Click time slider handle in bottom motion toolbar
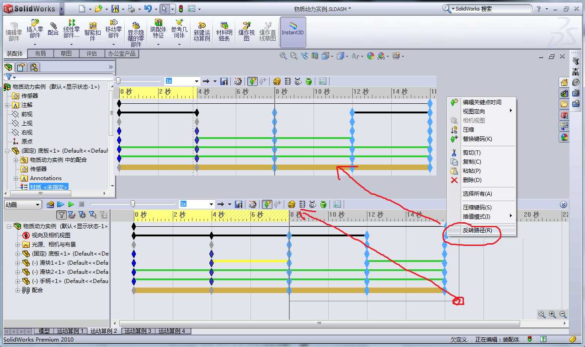 [133, 204]
